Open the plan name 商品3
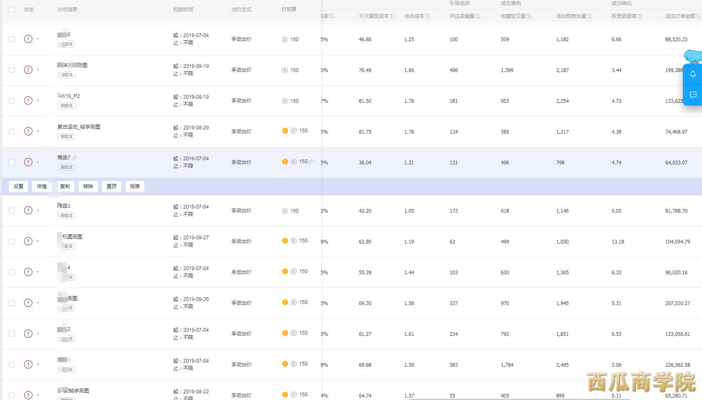702x400 pixels. point(64,206)
